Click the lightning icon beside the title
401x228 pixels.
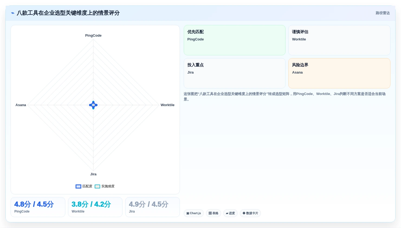click(x=13, y=13)
